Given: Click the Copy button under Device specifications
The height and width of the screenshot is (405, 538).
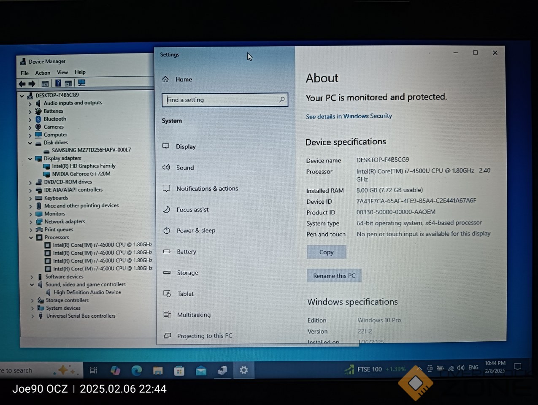Looking at the screenshot, I should click(327, 252).
